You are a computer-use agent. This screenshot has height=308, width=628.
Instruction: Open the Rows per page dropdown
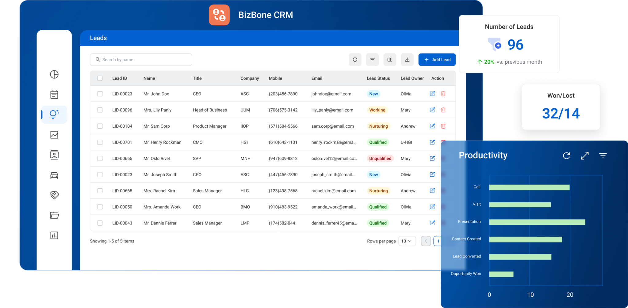(407, 241)
